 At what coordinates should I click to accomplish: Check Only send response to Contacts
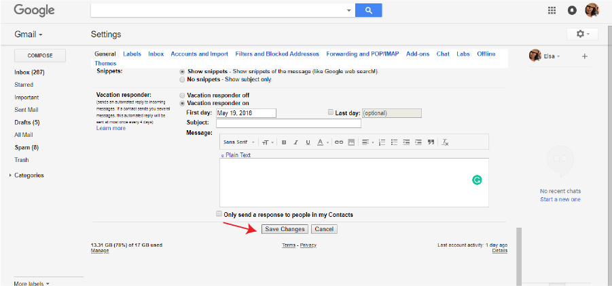[219, 214]
